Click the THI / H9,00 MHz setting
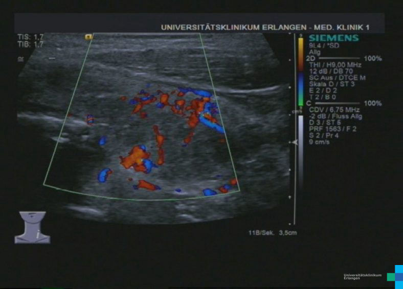Viewport: 403px width, 289px height. coord(334,65)
